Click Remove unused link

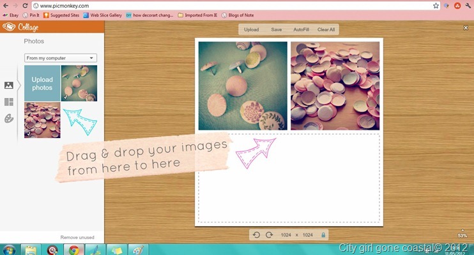pyautogui.click(x=77, y=238)
